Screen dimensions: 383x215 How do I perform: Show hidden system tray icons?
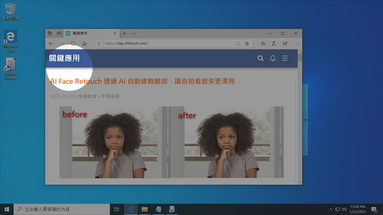[x=330, y=209]
